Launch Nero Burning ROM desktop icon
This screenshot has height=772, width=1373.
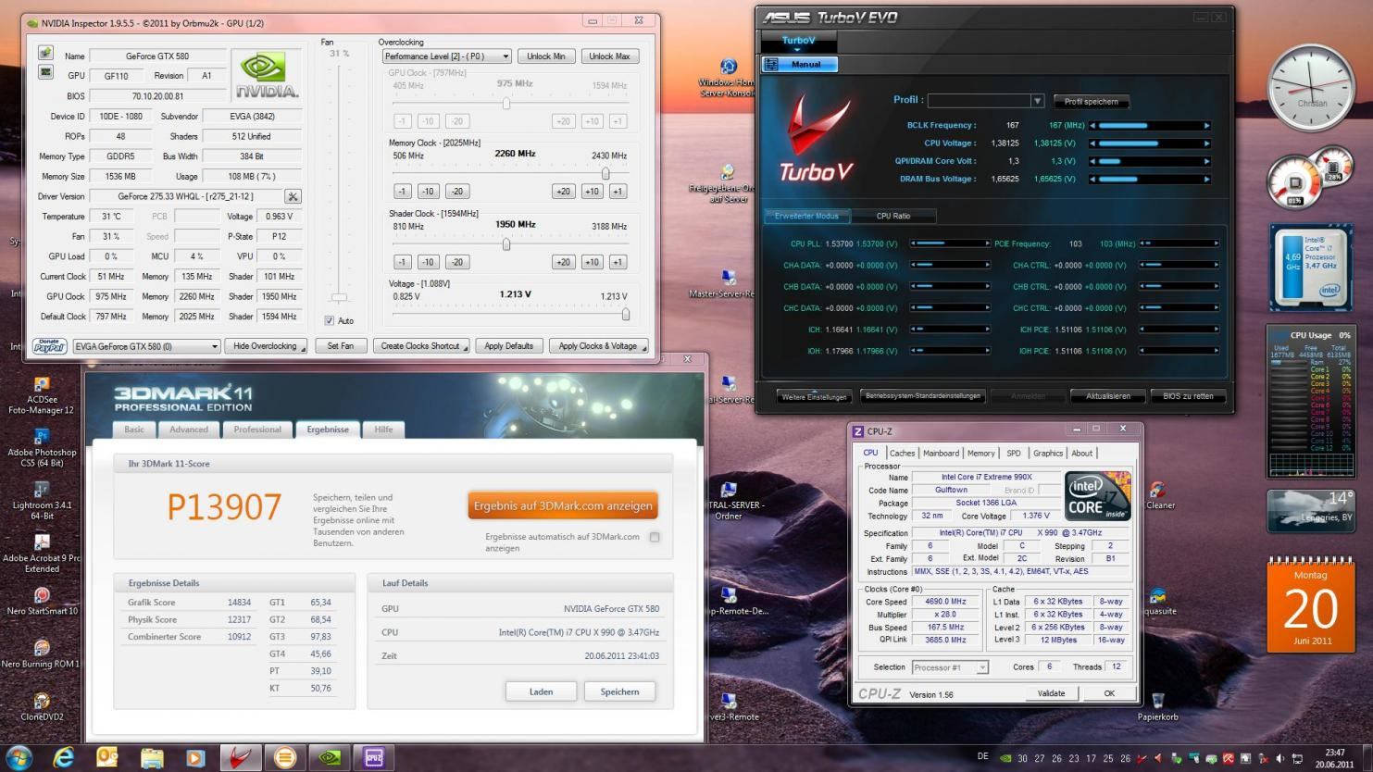42,654
